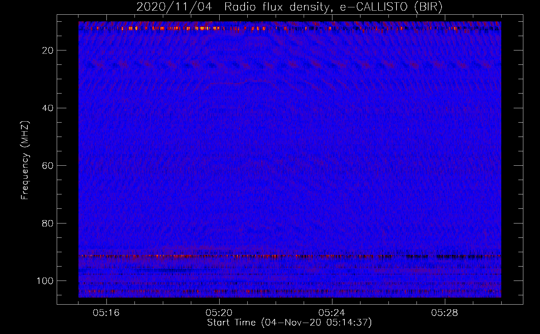Click the 05:28 time tick label

(445, 313)
